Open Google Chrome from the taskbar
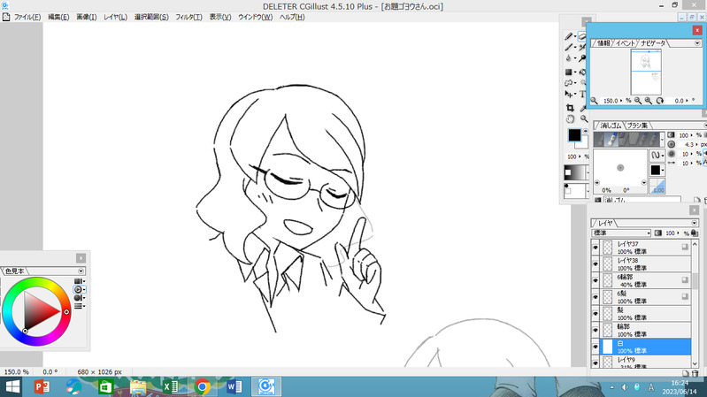This screenshot has width=707, height=397. coord(203,386)
